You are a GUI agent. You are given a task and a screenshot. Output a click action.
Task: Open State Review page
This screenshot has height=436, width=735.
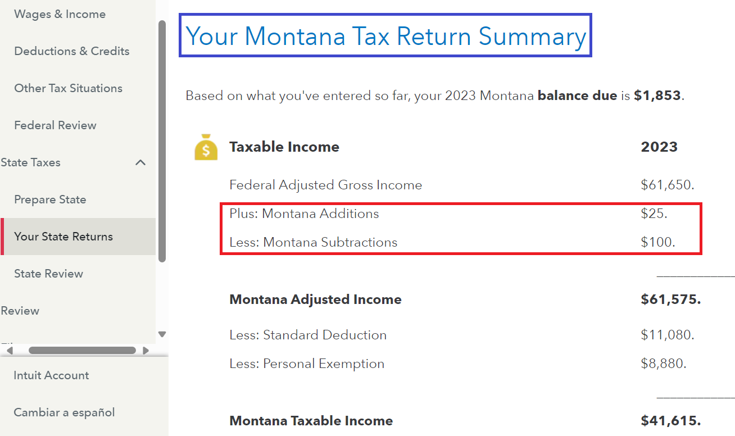48,274
